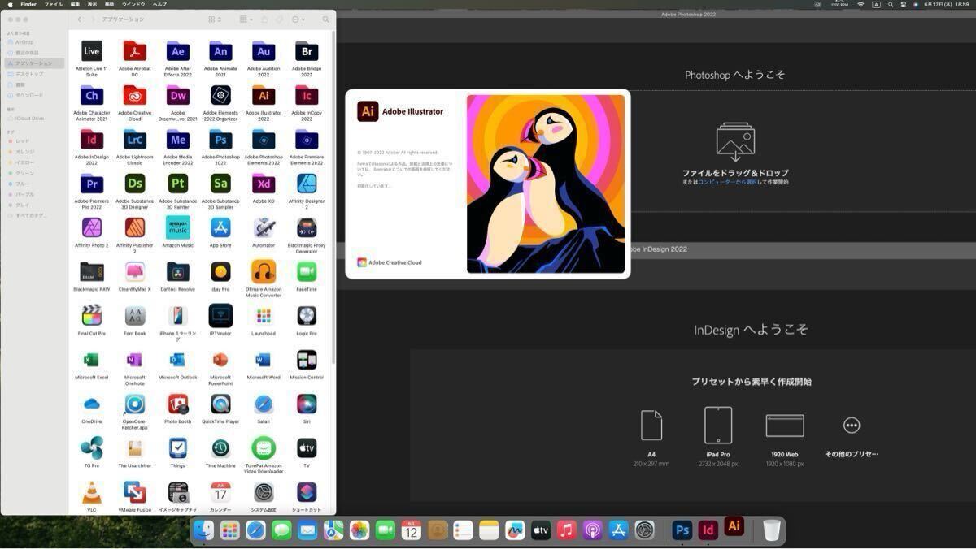Image resolution: width=976 pixels, height=549 pixels.
Task: Open the ウインドウ menu
Action: click(x=133, y=4)
